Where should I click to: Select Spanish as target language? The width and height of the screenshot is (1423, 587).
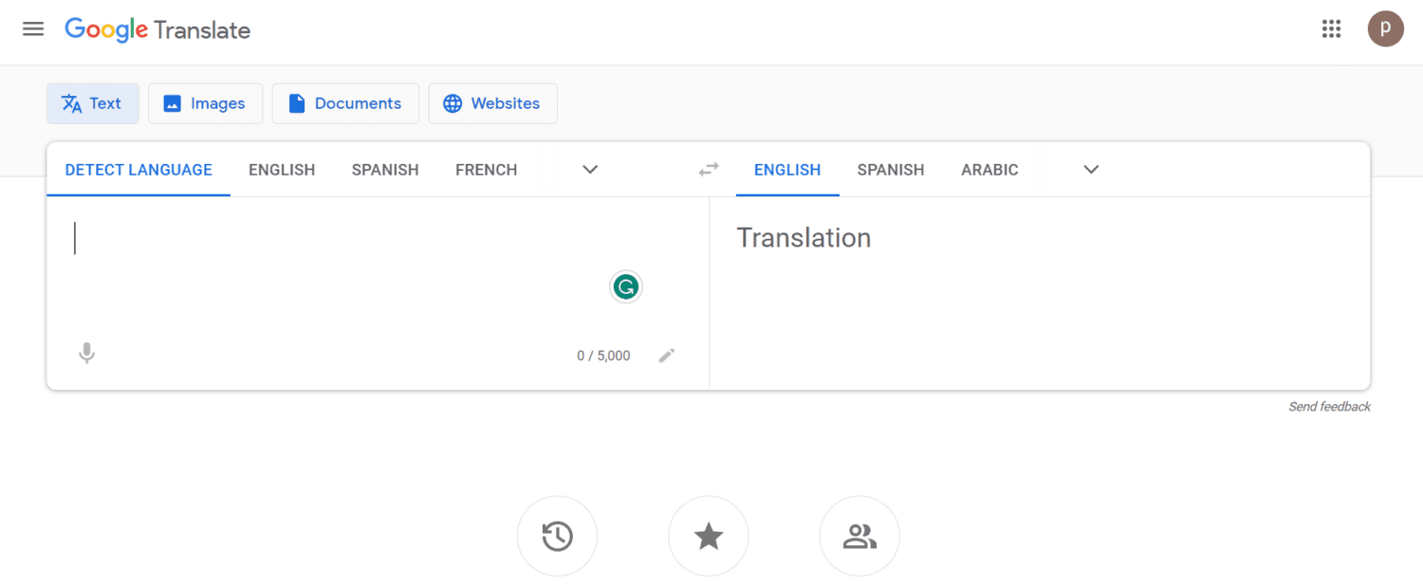tap(890, 170)
